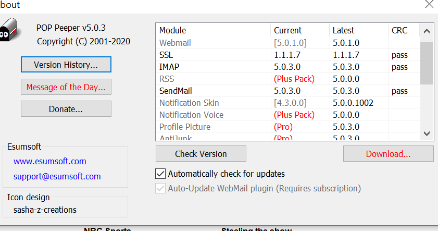Open Version History
The height and width of the screenshot is (231, 438).
click(x=66, y=65)
